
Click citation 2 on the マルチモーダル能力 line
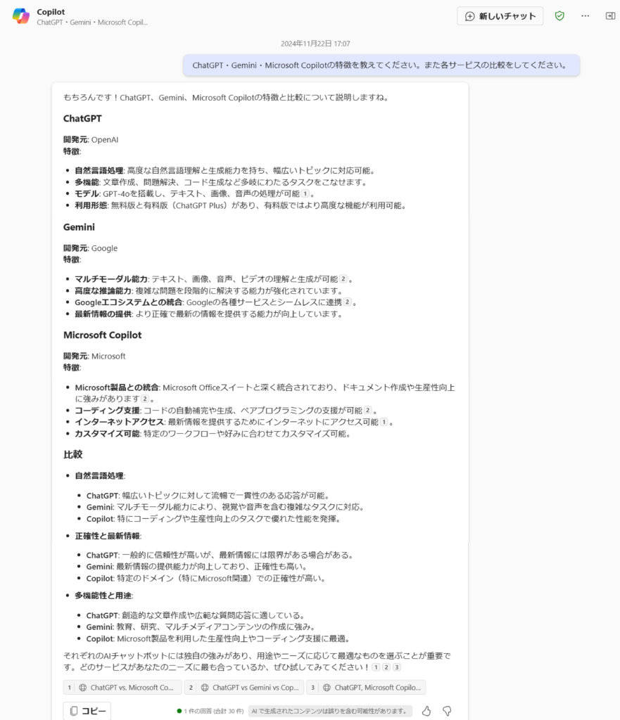point(343,278)
